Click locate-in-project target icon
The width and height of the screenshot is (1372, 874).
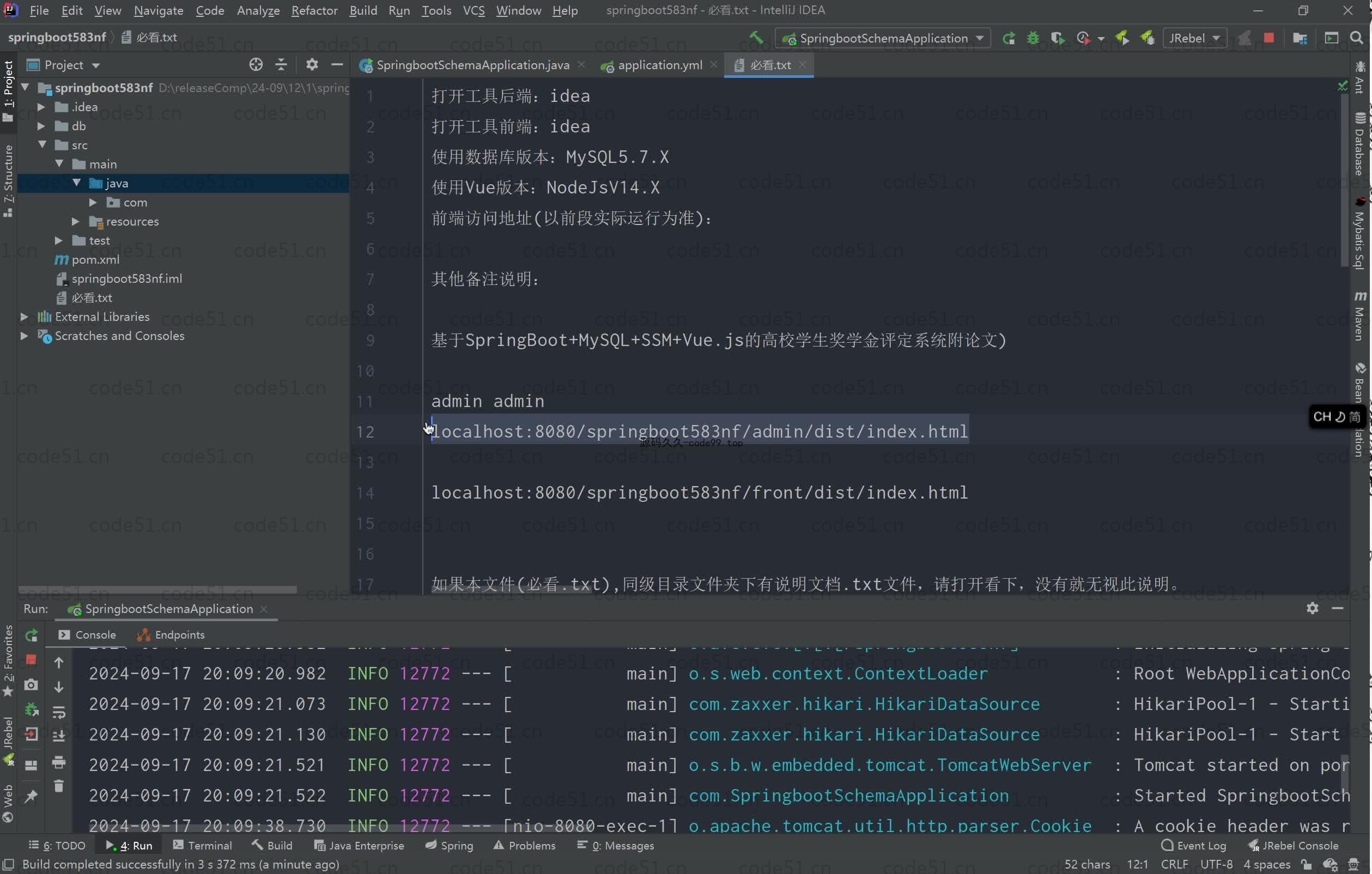[x=256, y=65]
